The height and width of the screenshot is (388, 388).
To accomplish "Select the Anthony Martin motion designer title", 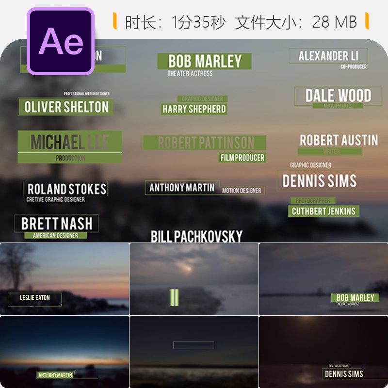I will pos(205,188).
